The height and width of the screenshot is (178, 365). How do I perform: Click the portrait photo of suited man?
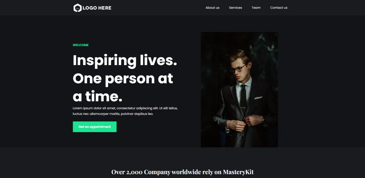tap(239, 90)
